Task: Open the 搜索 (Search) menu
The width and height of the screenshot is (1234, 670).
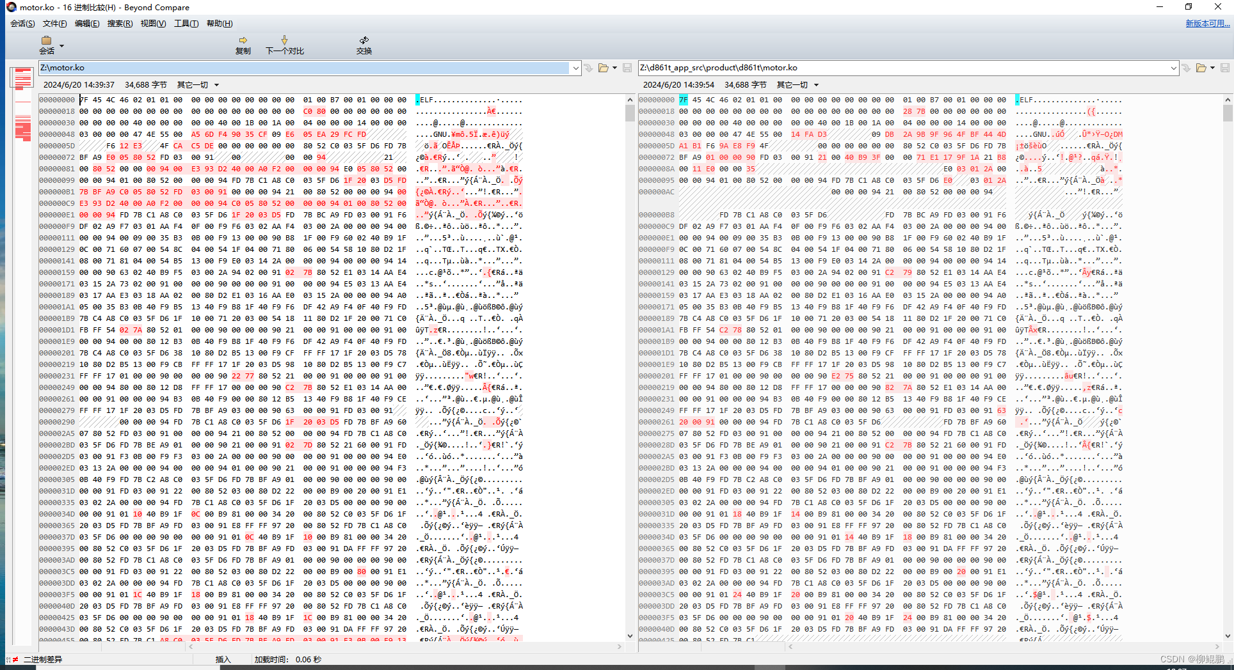Action: (x=120, y=24)
